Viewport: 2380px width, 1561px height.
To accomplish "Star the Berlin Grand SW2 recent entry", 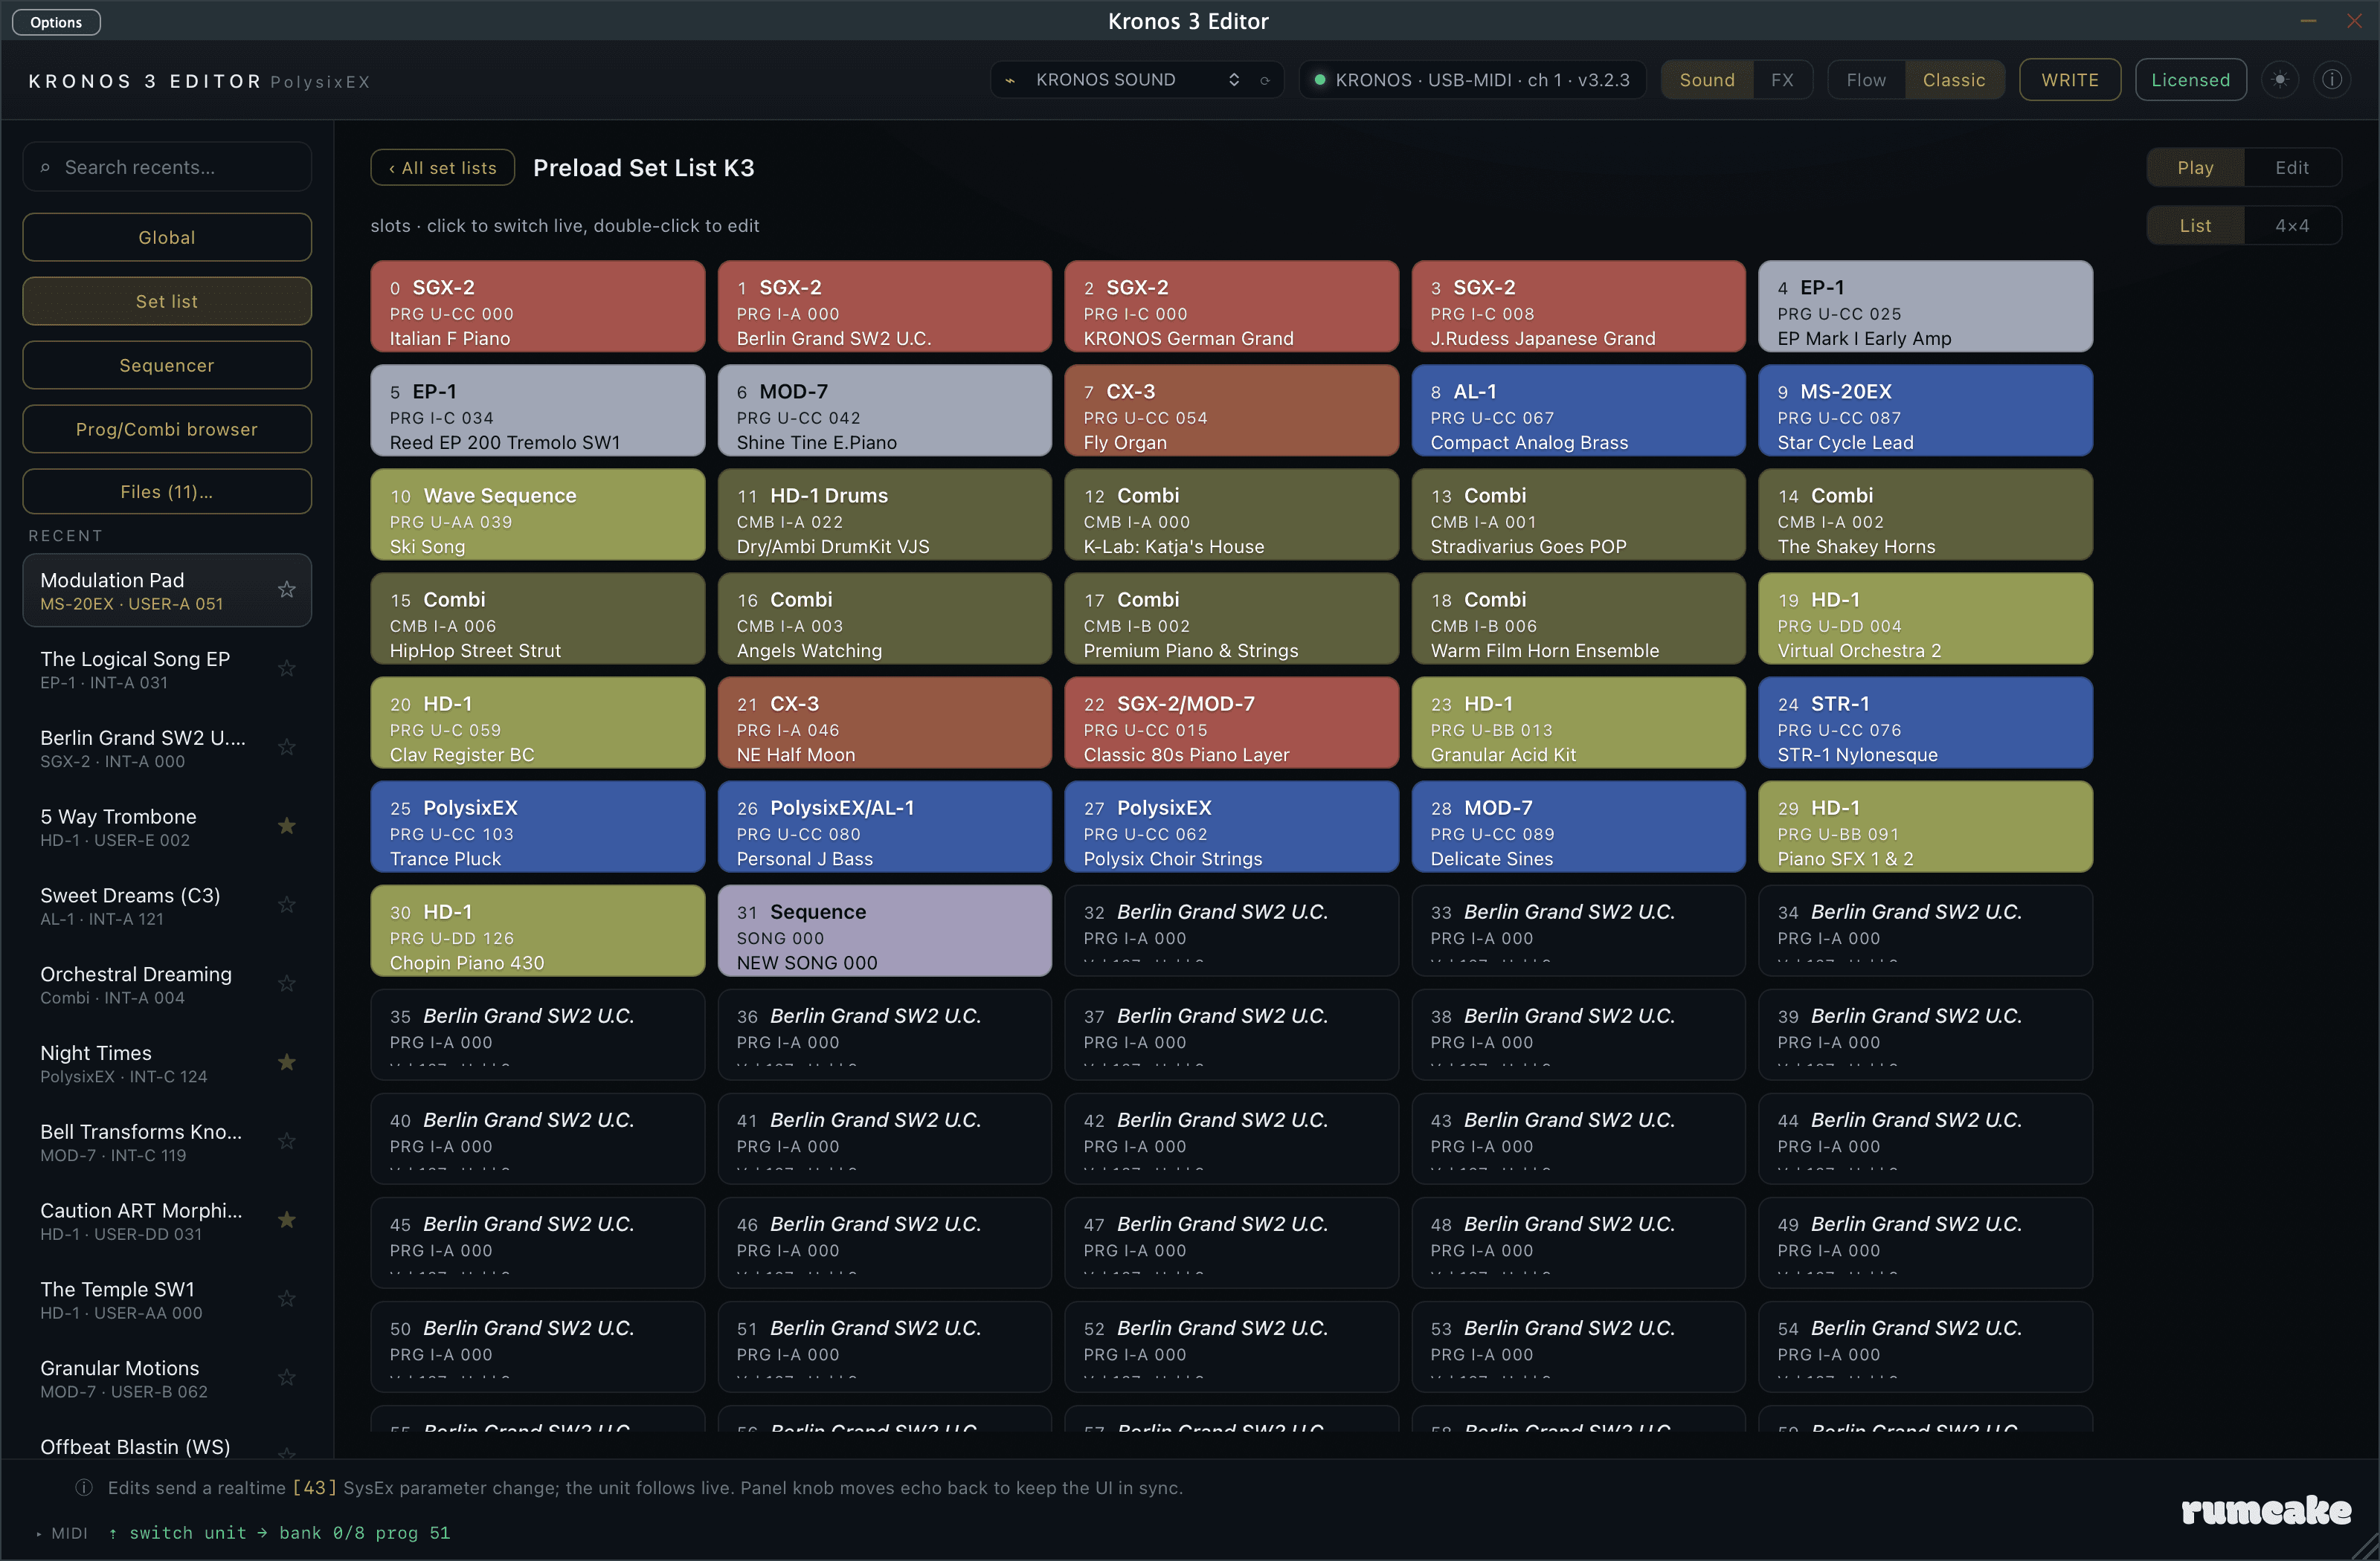I will [x=287, y=748].
